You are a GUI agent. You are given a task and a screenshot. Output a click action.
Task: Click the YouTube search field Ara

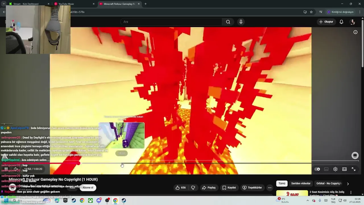171,22
